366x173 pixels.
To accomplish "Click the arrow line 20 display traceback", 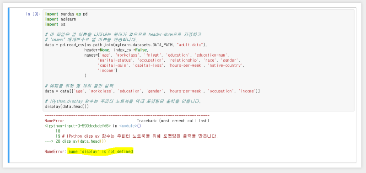I will click(x=75, y=141).
